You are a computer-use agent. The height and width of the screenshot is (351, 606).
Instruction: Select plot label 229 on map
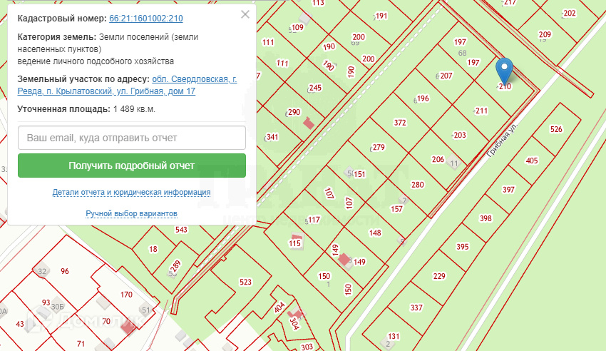439,276
